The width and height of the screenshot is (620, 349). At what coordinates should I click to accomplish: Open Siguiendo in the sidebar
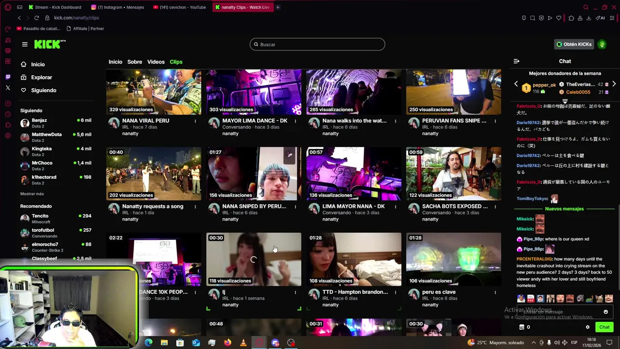(44, 90)
